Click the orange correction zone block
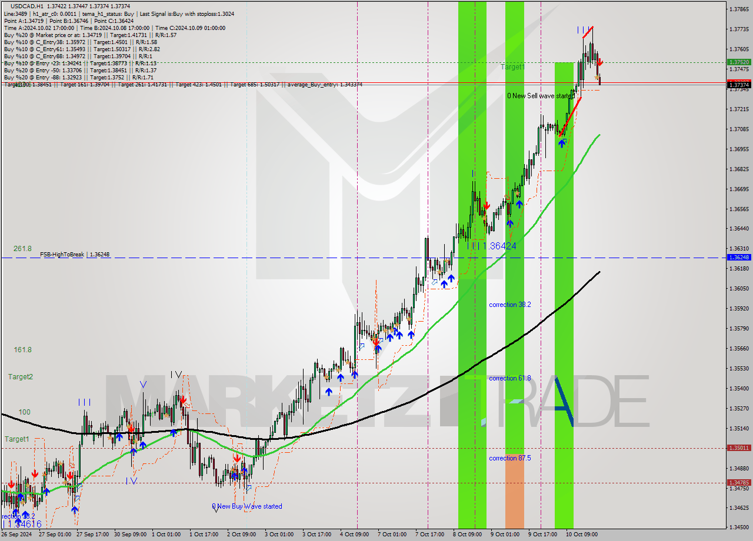This screenshot has width=753, height=541. [x=514, y=490]
